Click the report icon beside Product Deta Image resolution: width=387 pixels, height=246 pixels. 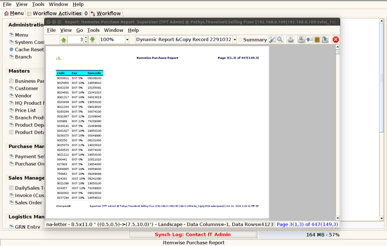click(x=11, y=132)
